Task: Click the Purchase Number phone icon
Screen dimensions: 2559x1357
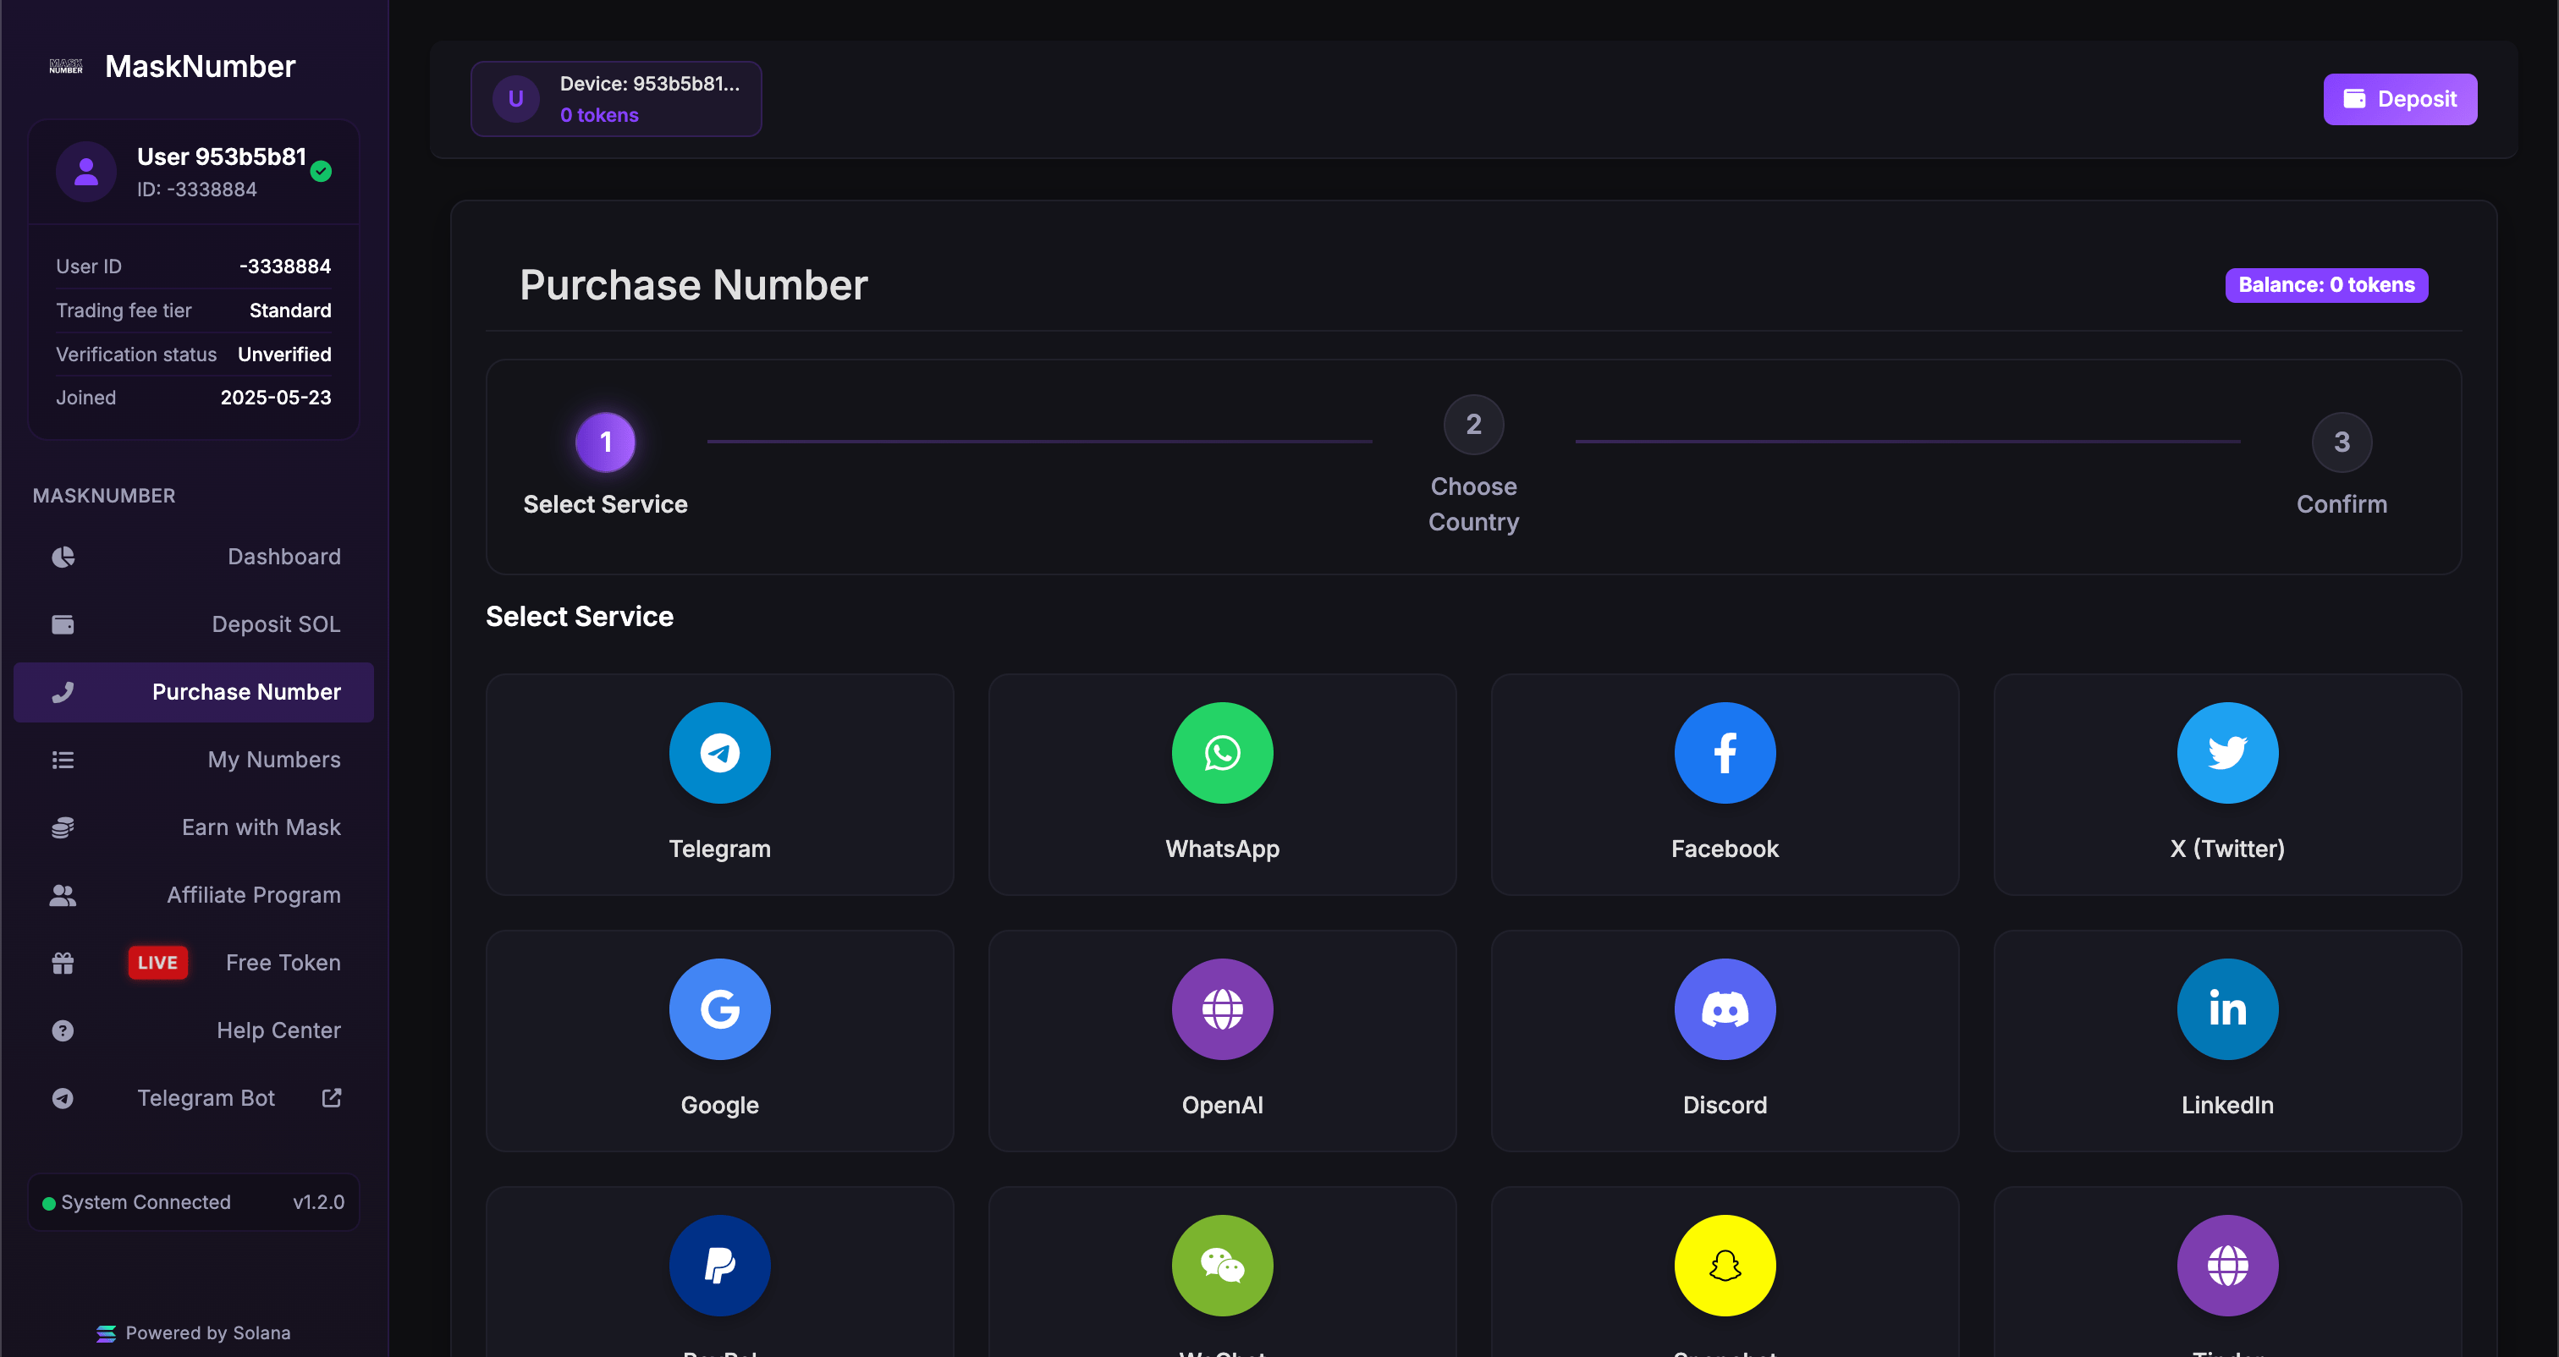Action: [63, 691]
